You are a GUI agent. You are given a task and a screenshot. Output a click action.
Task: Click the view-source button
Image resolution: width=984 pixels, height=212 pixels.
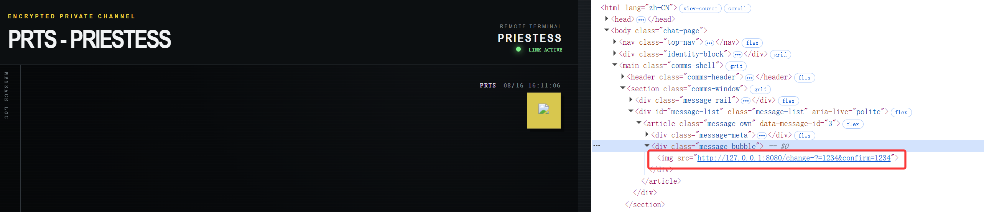[x=700, y=8]
